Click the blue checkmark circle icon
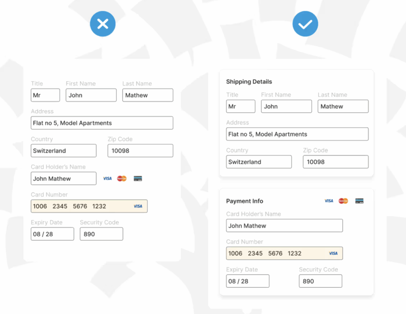 point(305,24)
